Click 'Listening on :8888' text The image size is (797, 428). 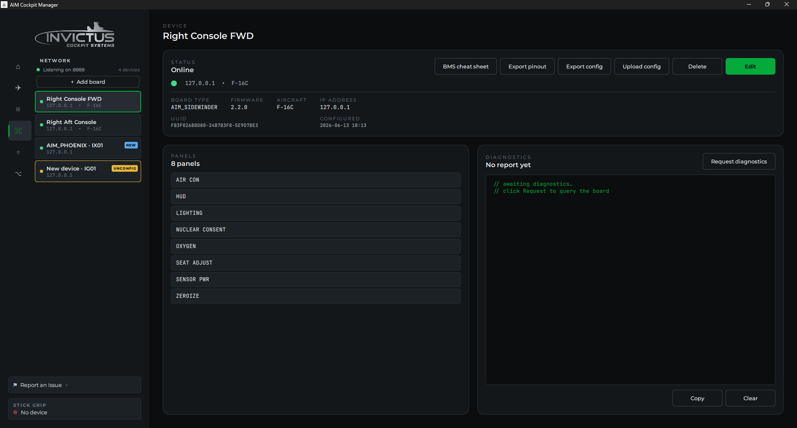(x=64, y=70)
